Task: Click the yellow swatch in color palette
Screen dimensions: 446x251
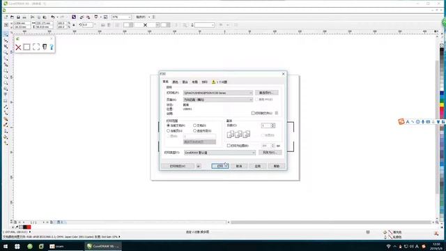Action: [442, 105]
